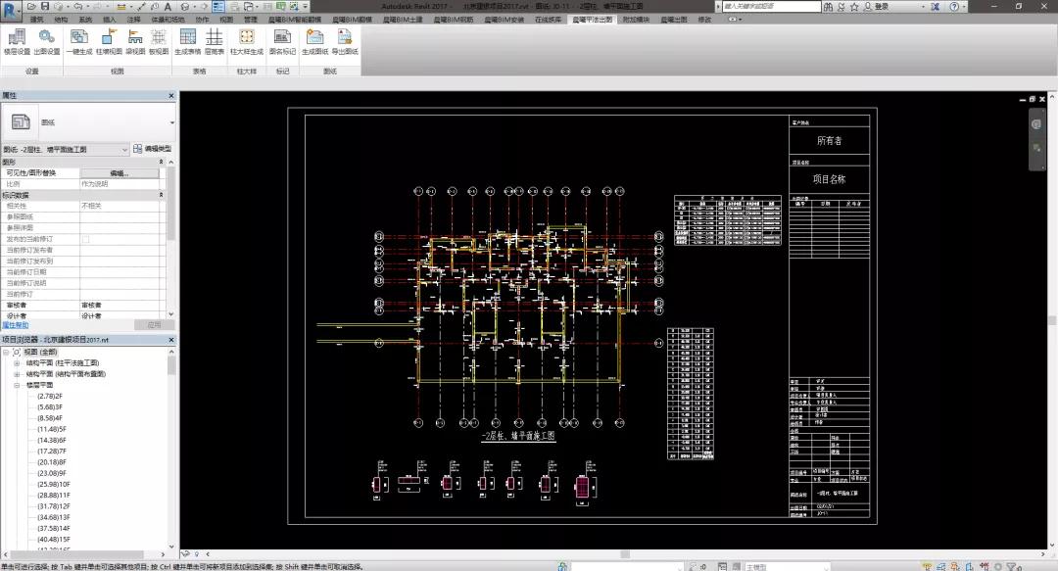The width and height of the screenshot is (1058, 571).
Task: Click the keyword search input field
Action: pos(771,6)
